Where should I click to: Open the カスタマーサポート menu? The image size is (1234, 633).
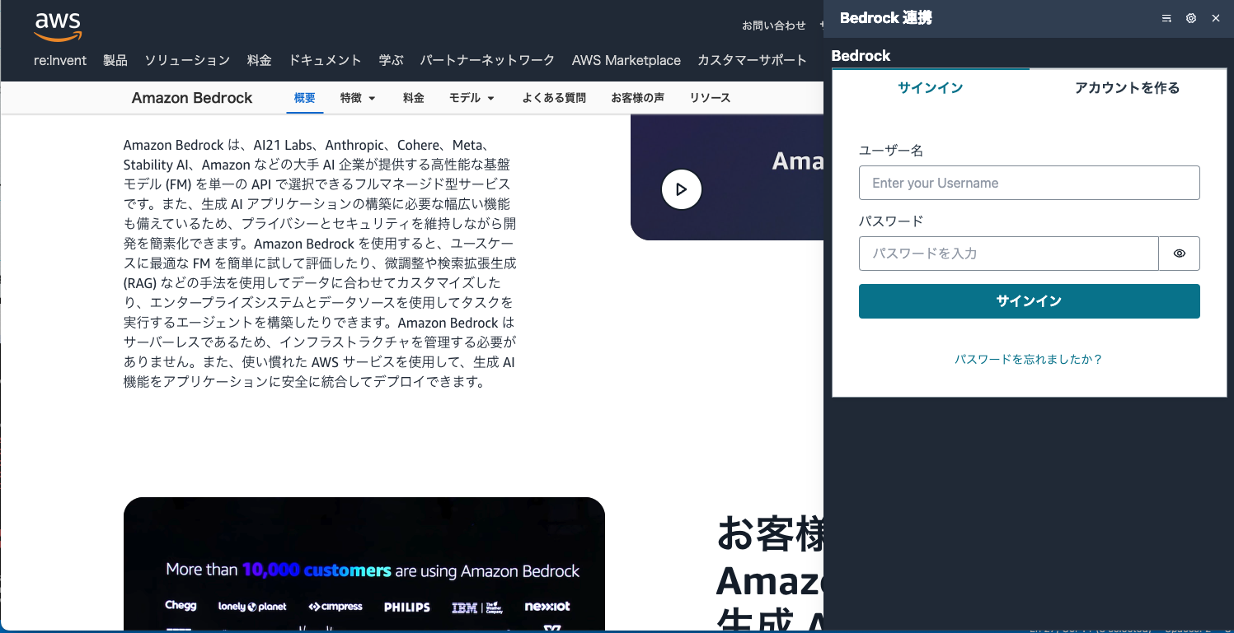(x=752, y=60)
